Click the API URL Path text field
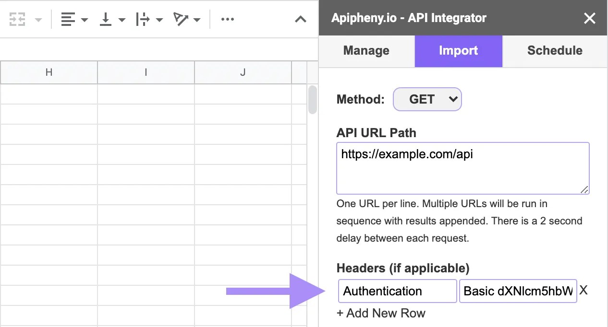The image size is (608, 327). click(462, 168)
